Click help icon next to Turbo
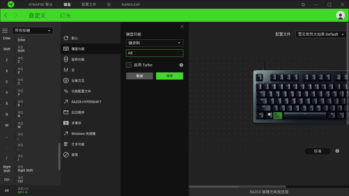The height and width of the screenshot is (196, 349). [x=181, y=65]
